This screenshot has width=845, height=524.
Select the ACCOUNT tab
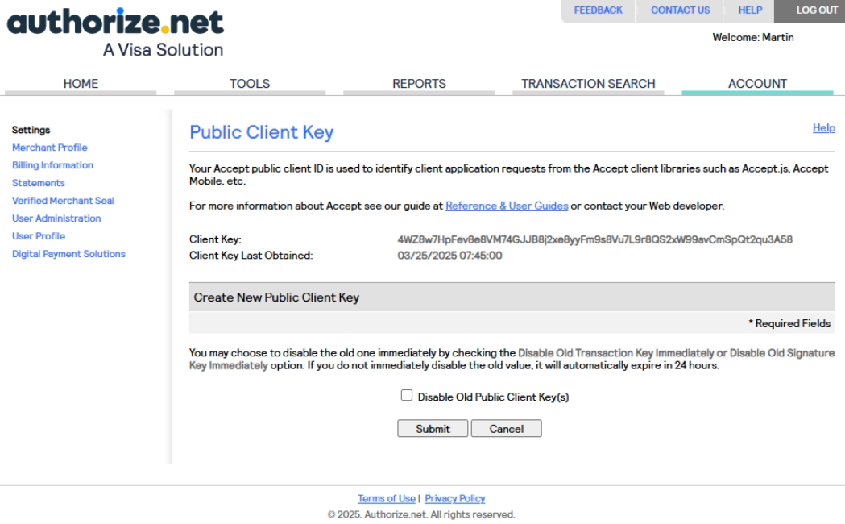pos(757,84)
